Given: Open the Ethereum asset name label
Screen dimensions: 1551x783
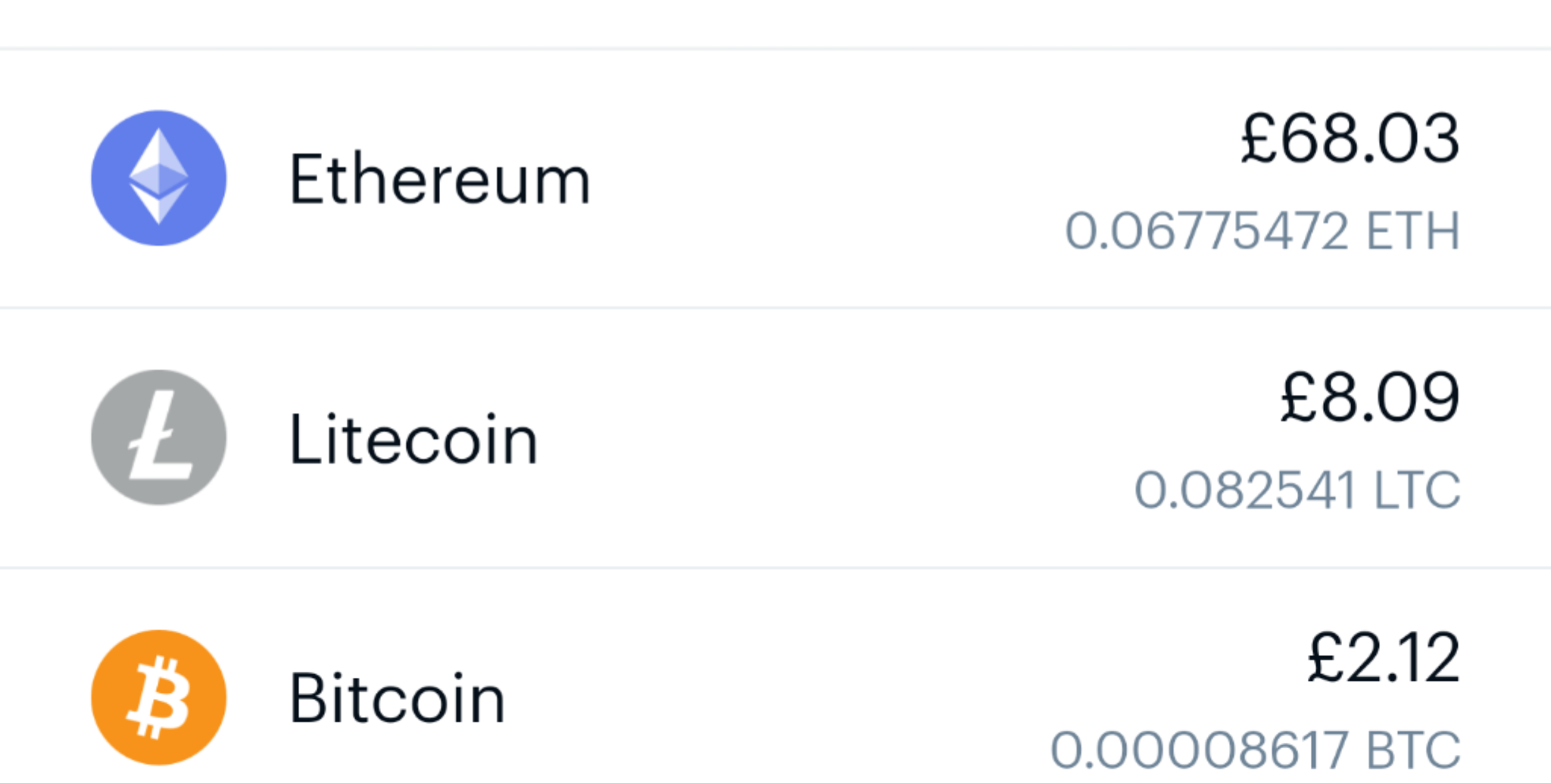Looking at the screenshot, I should (x=439, y=179).
